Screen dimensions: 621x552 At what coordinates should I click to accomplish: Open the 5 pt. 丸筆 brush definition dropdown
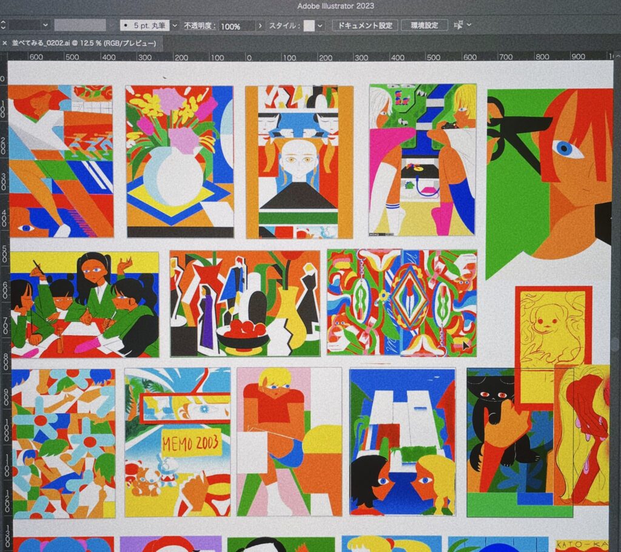click(175, 25)
